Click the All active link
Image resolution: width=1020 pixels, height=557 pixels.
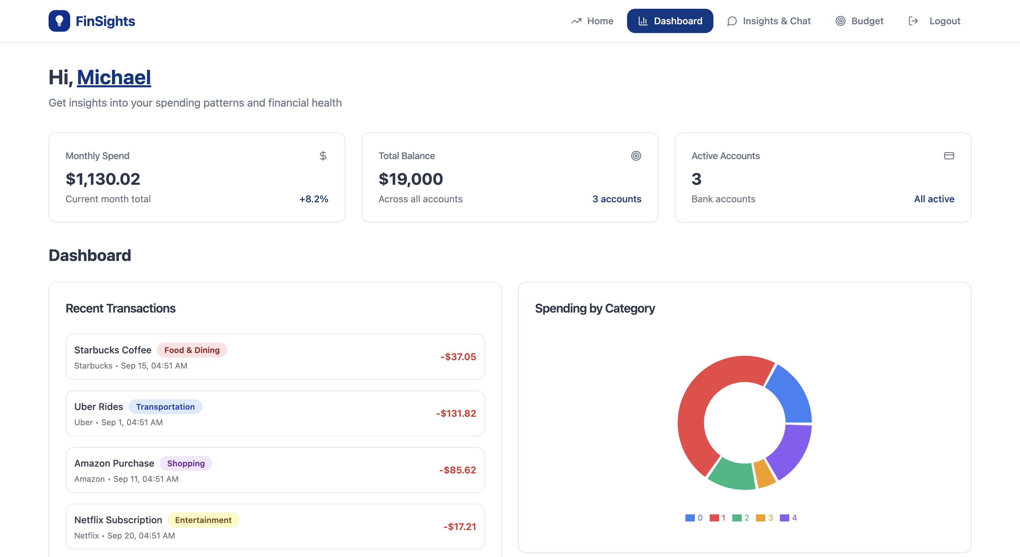click(934, 199)
